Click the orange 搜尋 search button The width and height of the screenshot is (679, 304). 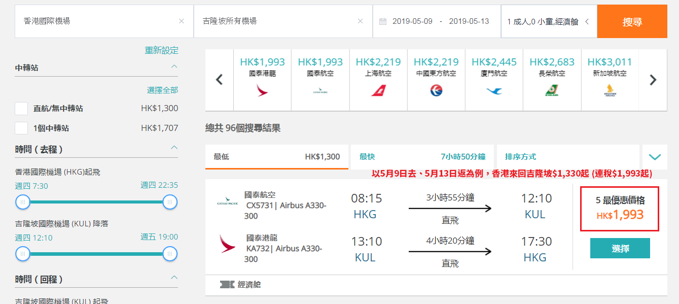[x=632, y=21]
